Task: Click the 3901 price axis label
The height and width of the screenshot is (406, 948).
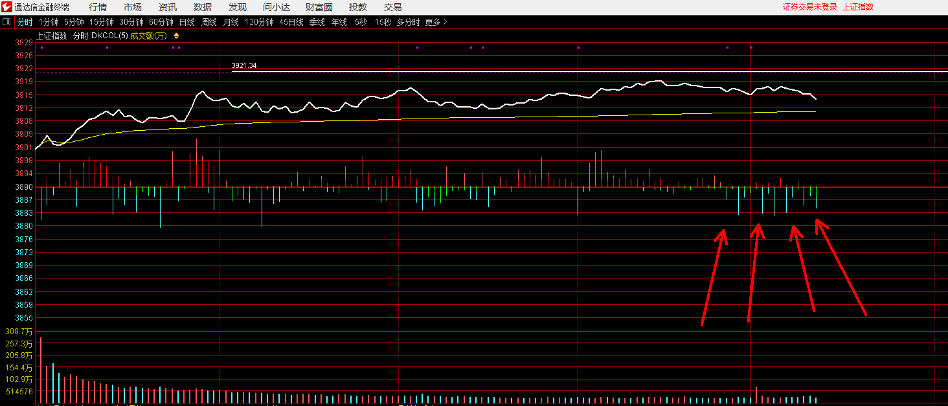Action: [23, 148]
